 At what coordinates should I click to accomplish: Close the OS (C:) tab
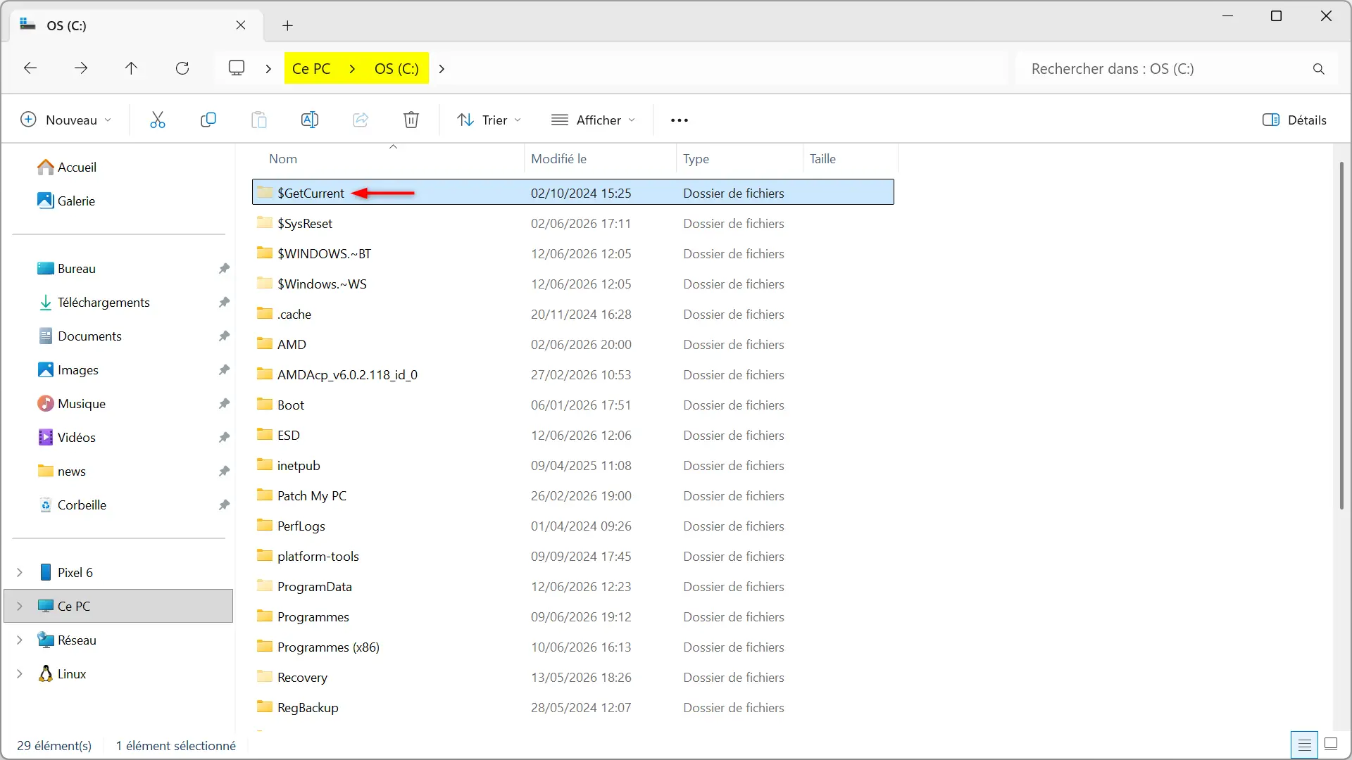pos(241,25)
